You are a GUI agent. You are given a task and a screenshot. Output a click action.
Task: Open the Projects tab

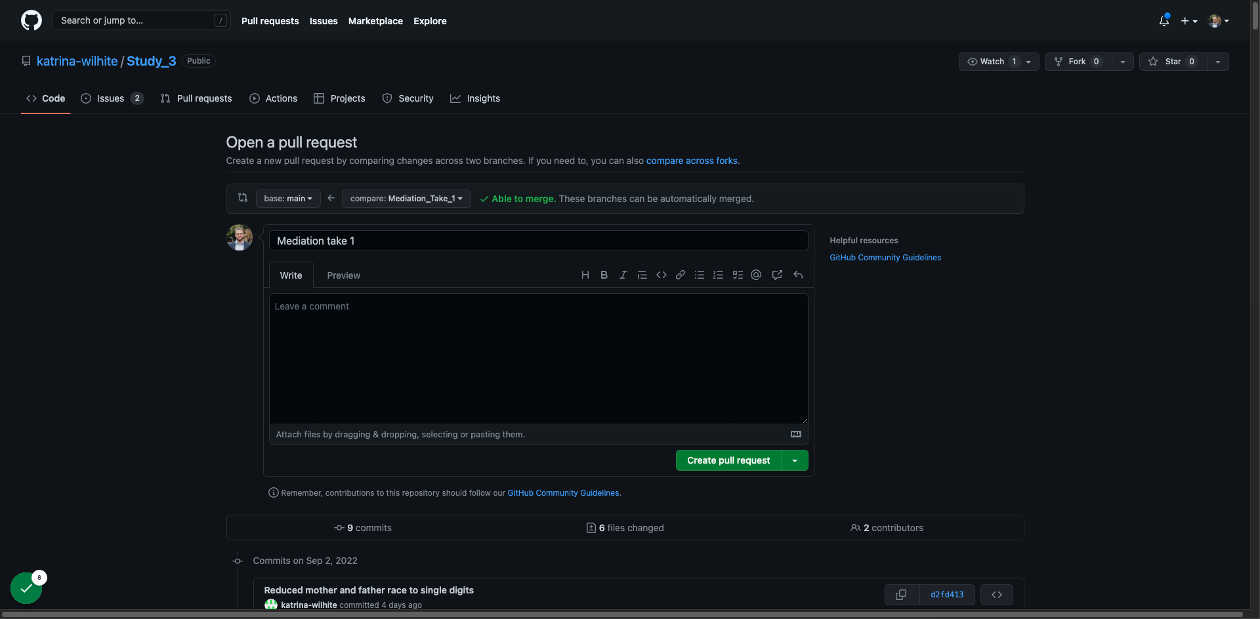tap(339, 98)
